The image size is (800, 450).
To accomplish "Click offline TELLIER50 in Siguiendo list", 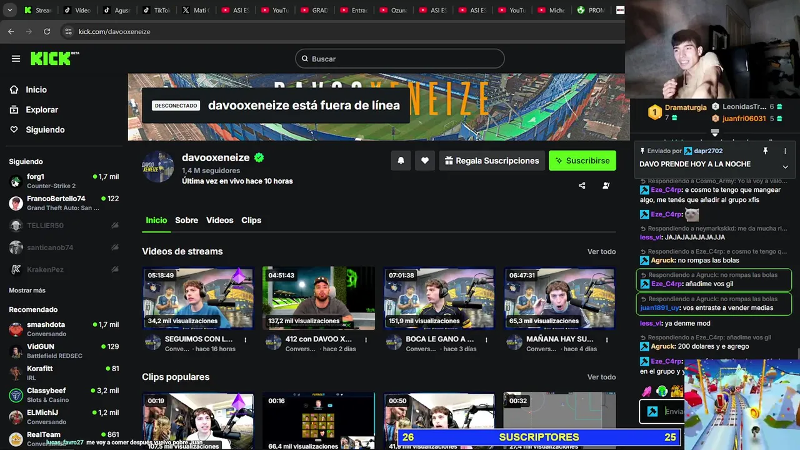I will (64, 225).
